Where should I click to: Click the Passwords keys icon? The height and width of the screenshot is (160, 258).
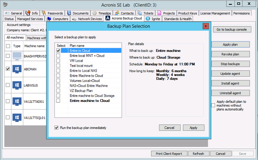click(x=44, y=13)
